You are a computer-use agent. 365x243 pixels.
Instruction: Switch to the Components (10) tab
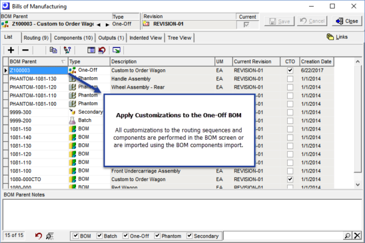pos(74,38)
